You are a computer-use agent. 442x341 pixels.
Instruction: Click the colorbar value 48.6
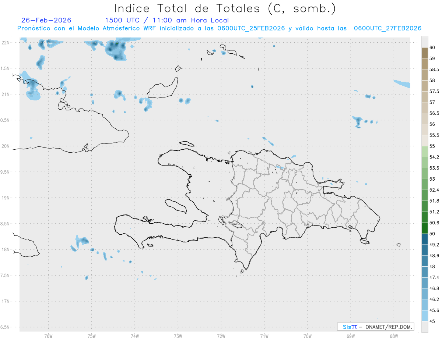coord(434,256)
